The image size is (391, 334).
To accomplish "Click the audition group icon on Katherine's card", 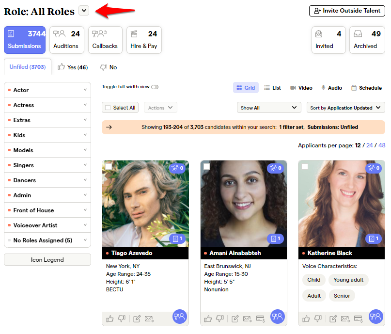I will pyautogui.click(x=375, y=317).
